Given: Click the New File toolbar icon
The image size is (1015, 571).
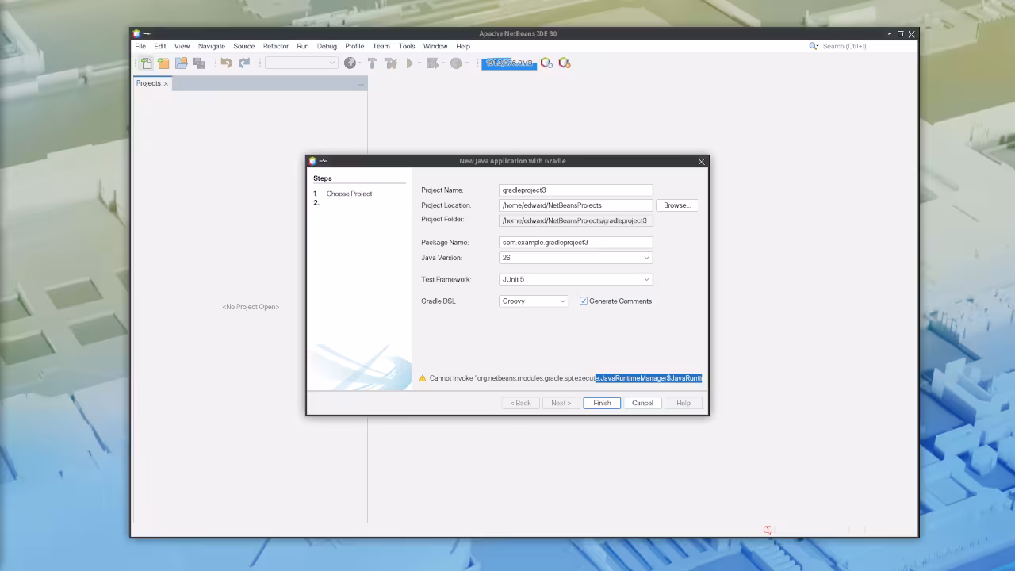Looking at the screenshot, I should point(146,63).
